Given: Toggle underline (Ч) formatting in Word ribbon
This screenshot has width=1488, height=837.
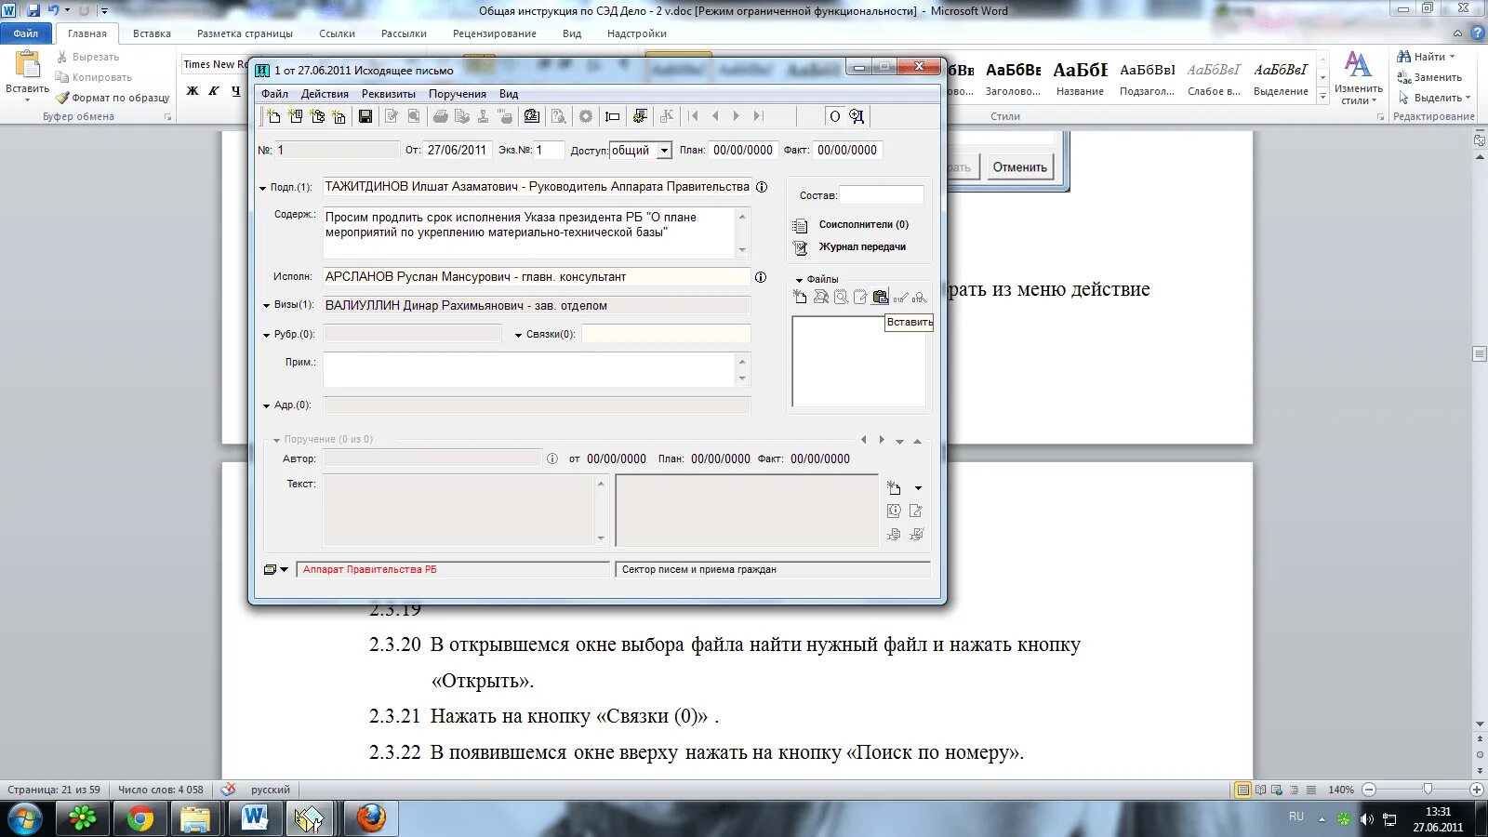Looking at the screenshot, I should (235, 91).
